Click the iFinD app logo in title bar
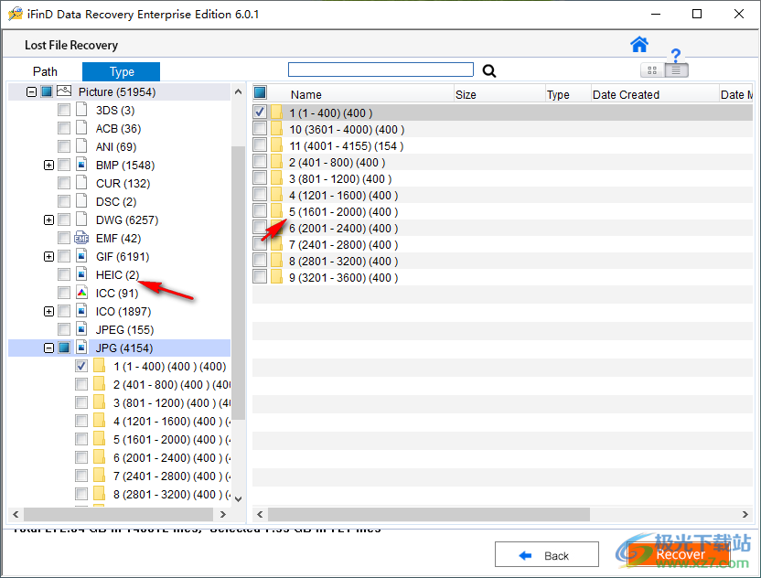This screenshot has height=578, width=761. 16,14
